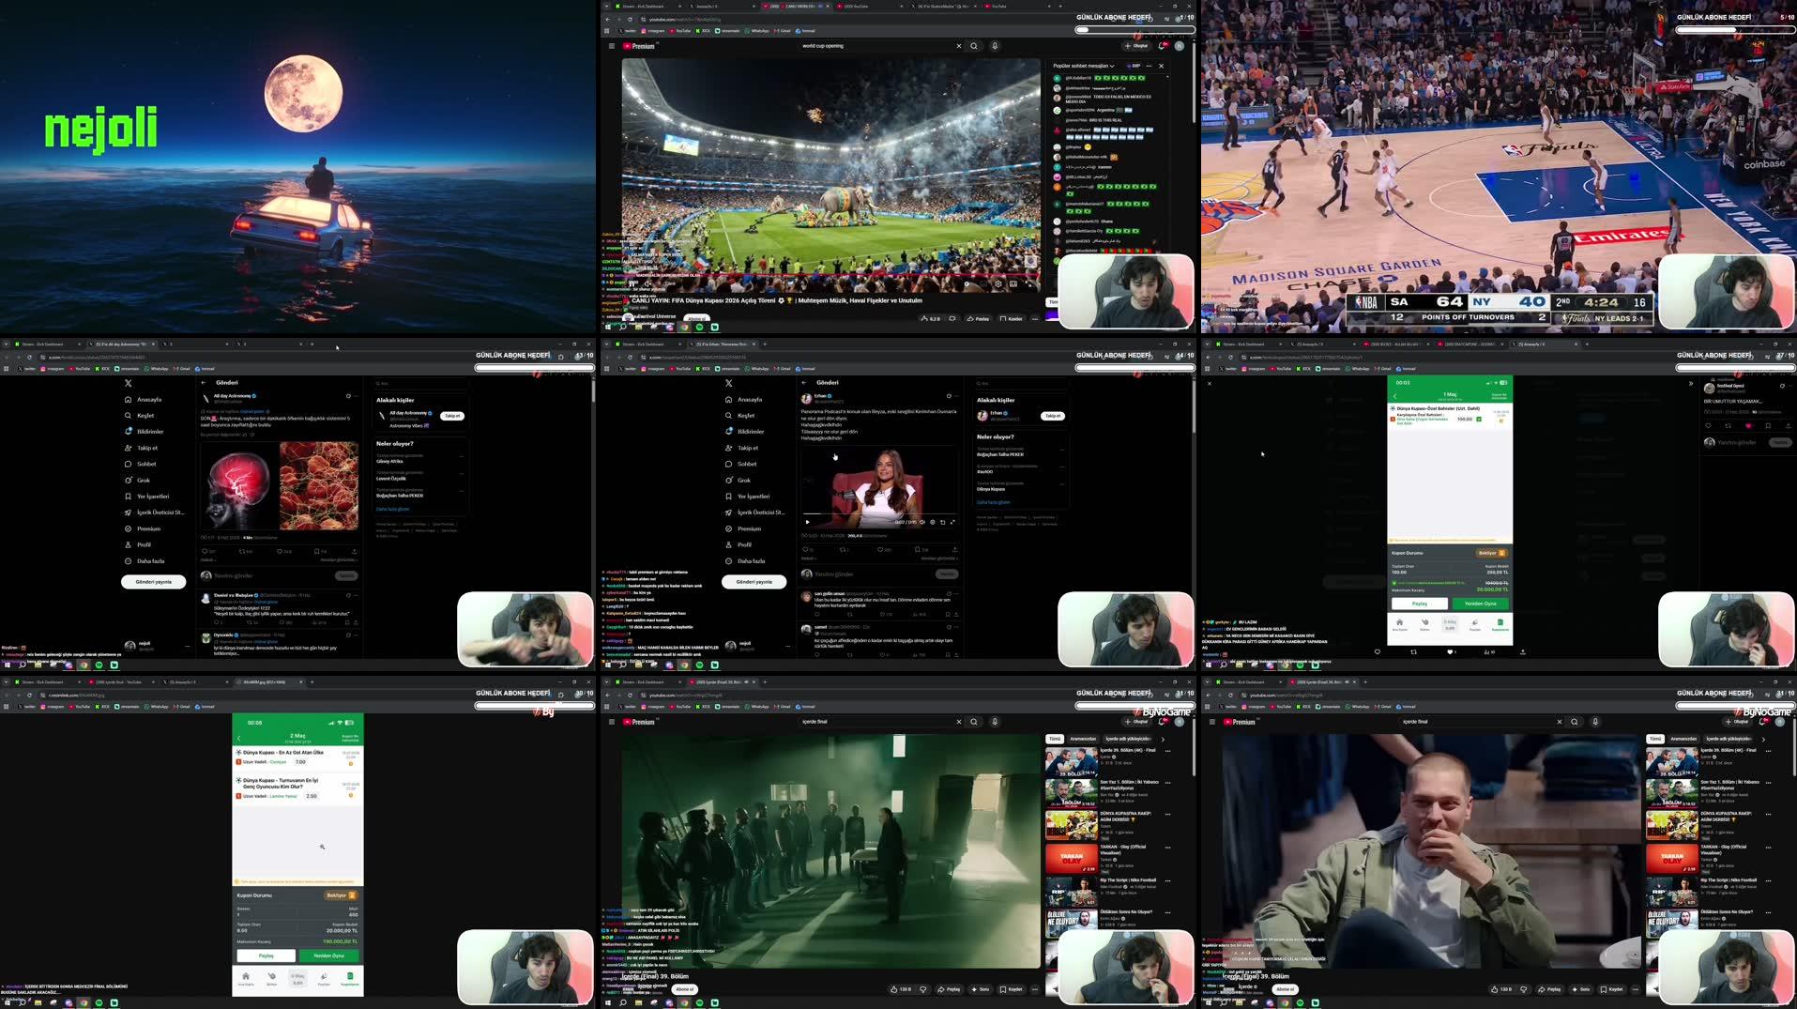Screen dimensions: 1797x1009
Task: Toggle mute on the Erhan post video
Action: [x=922, y=523]
